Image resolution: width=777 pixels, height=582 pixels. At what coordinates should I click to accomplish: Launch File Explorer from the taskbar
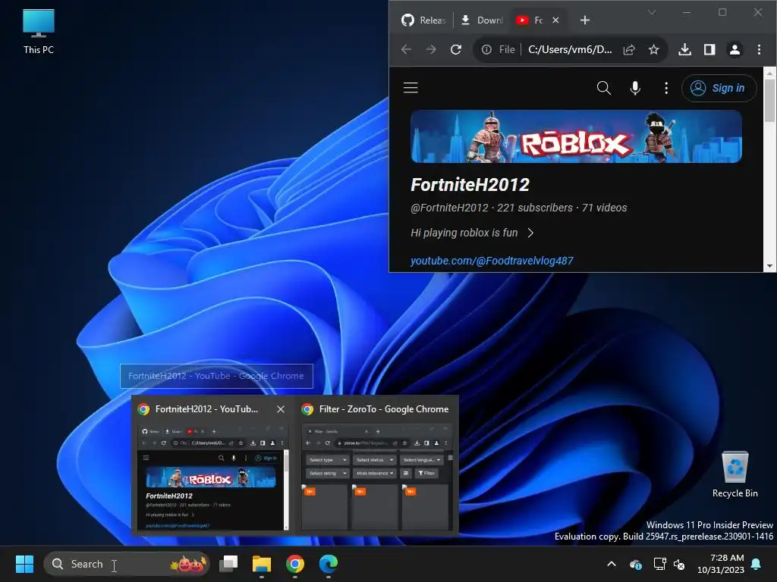click(262, 564)
